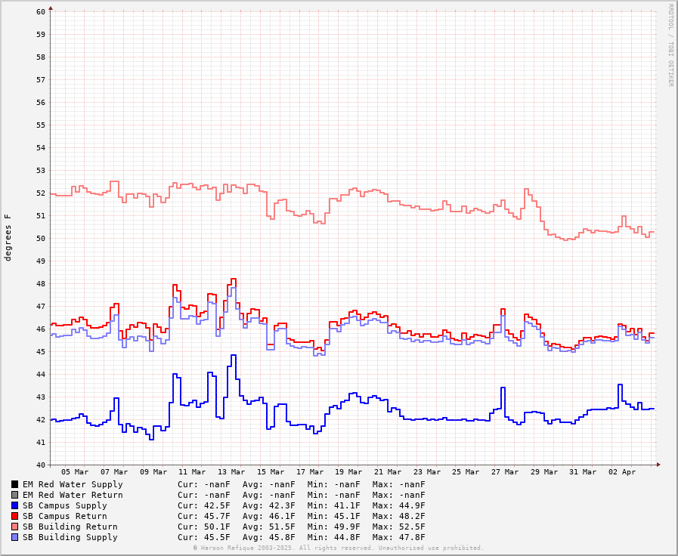This screenshot has height=556, width=678.
Task: Click the Cur: 50.1F value
Action: pyautogui.click(x=204, y=527)
